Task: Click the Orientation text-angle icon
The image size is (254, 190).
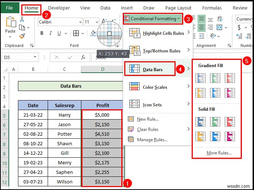Action: click(213, 36)
